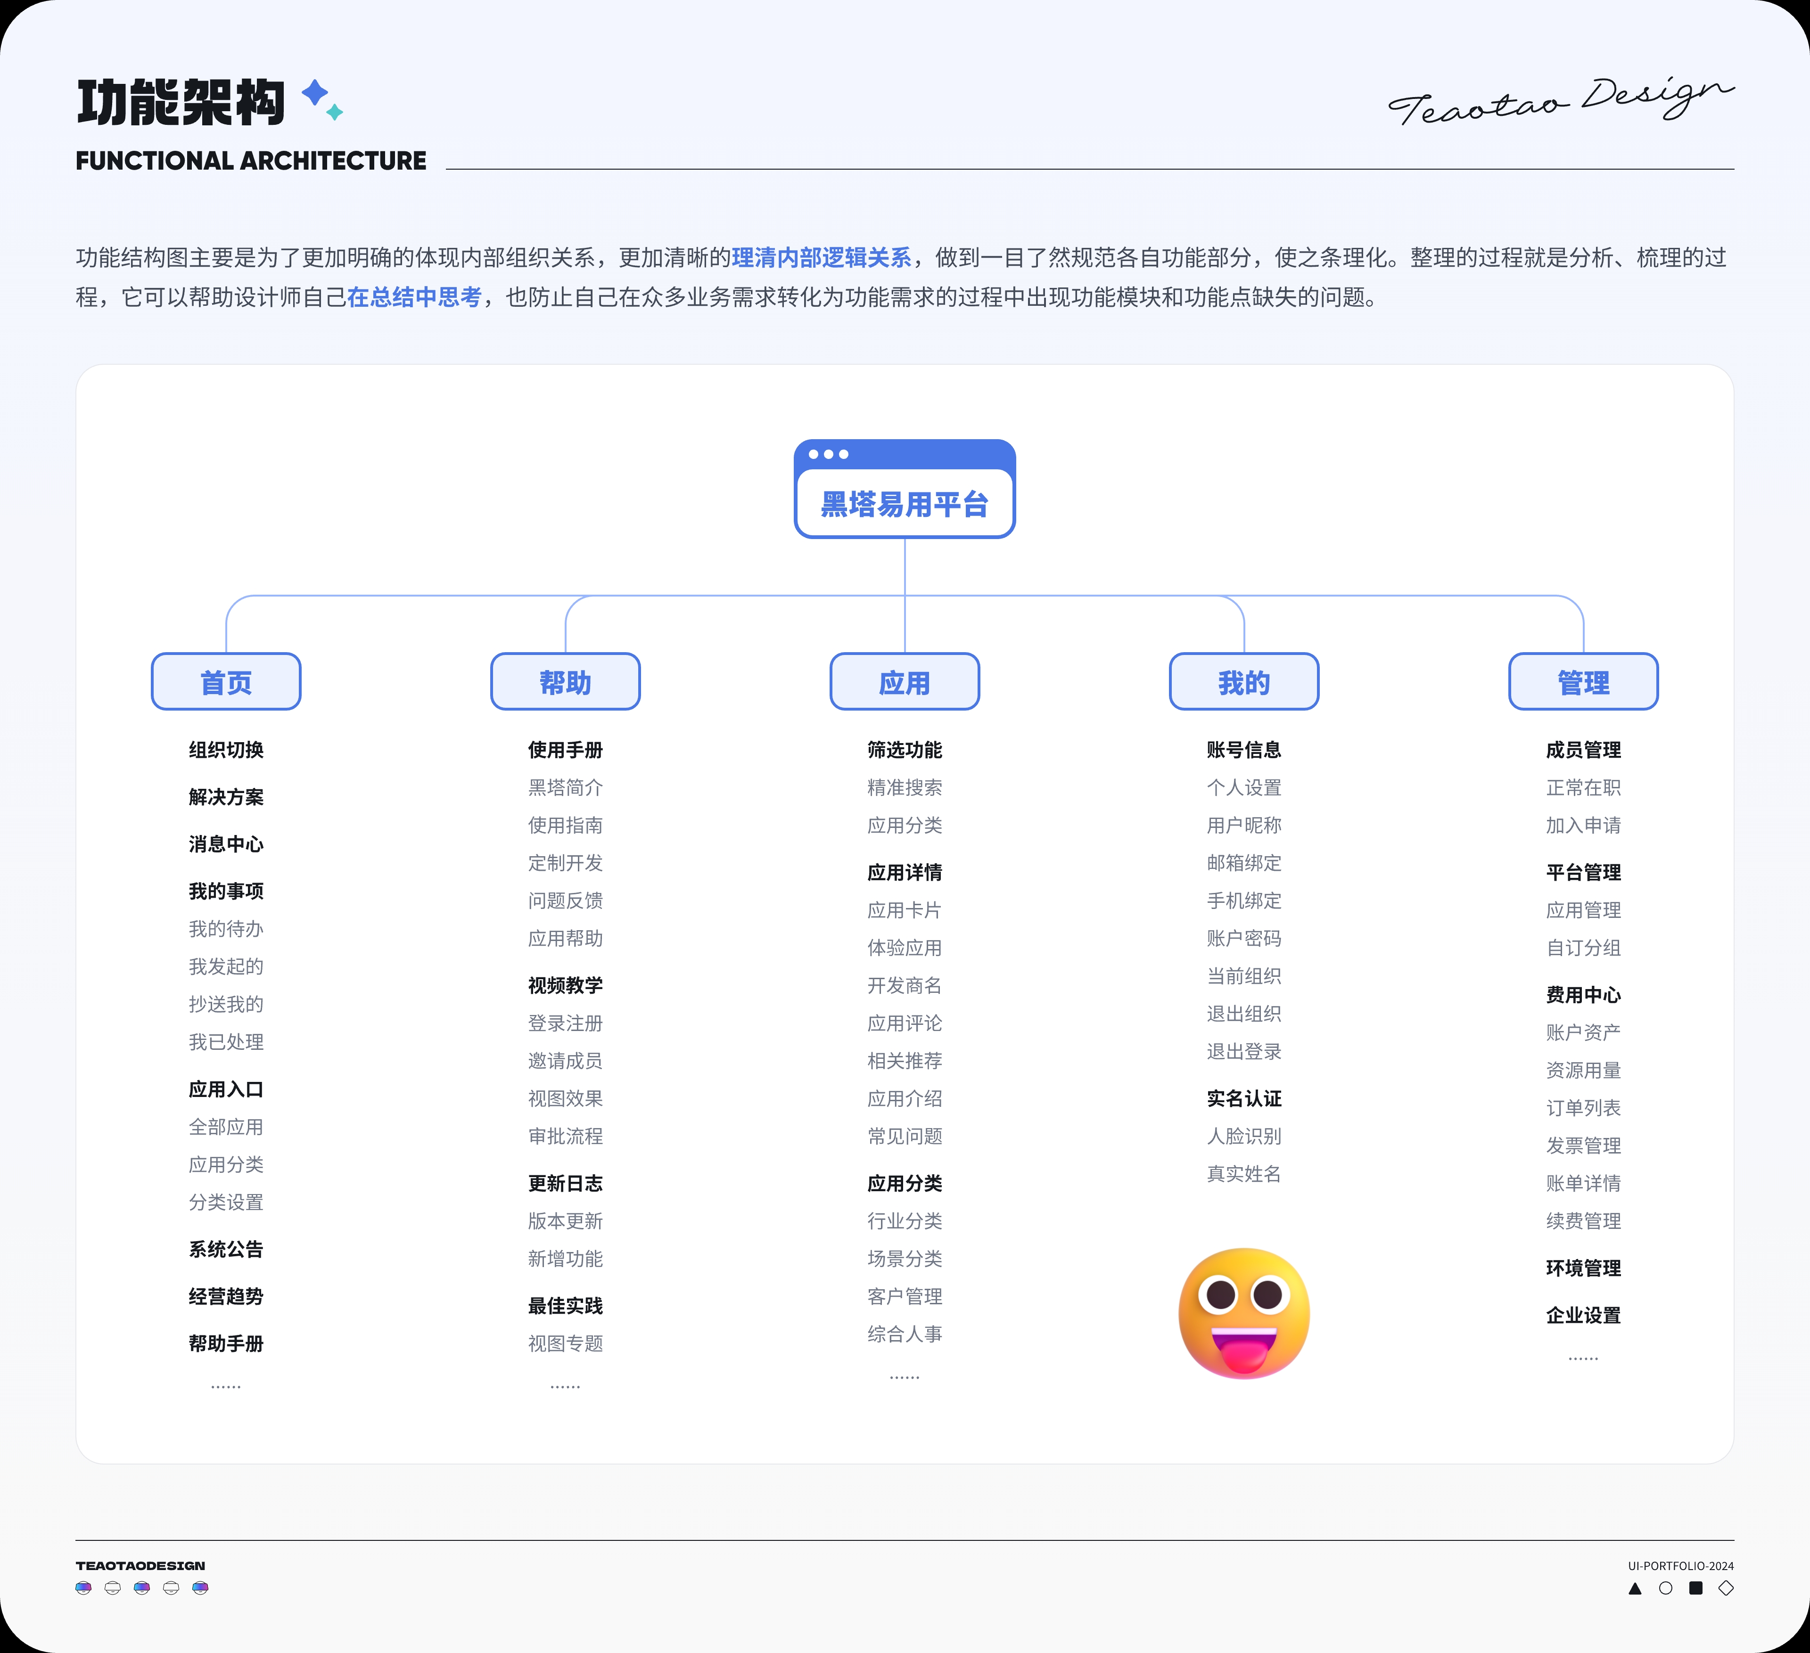Click the 实名认证 item under 我的

(x=1243, y=1098)
